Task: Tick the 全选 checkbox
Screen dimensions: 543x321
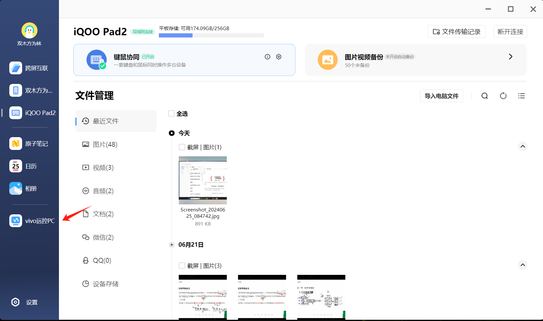Action: coord(171,113)
